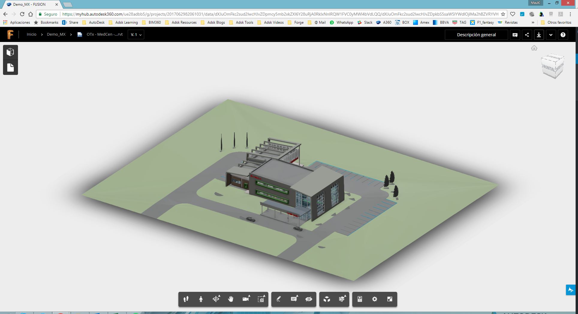
Task: Open the Otros favoritos folder
Action: click(556, 22)
